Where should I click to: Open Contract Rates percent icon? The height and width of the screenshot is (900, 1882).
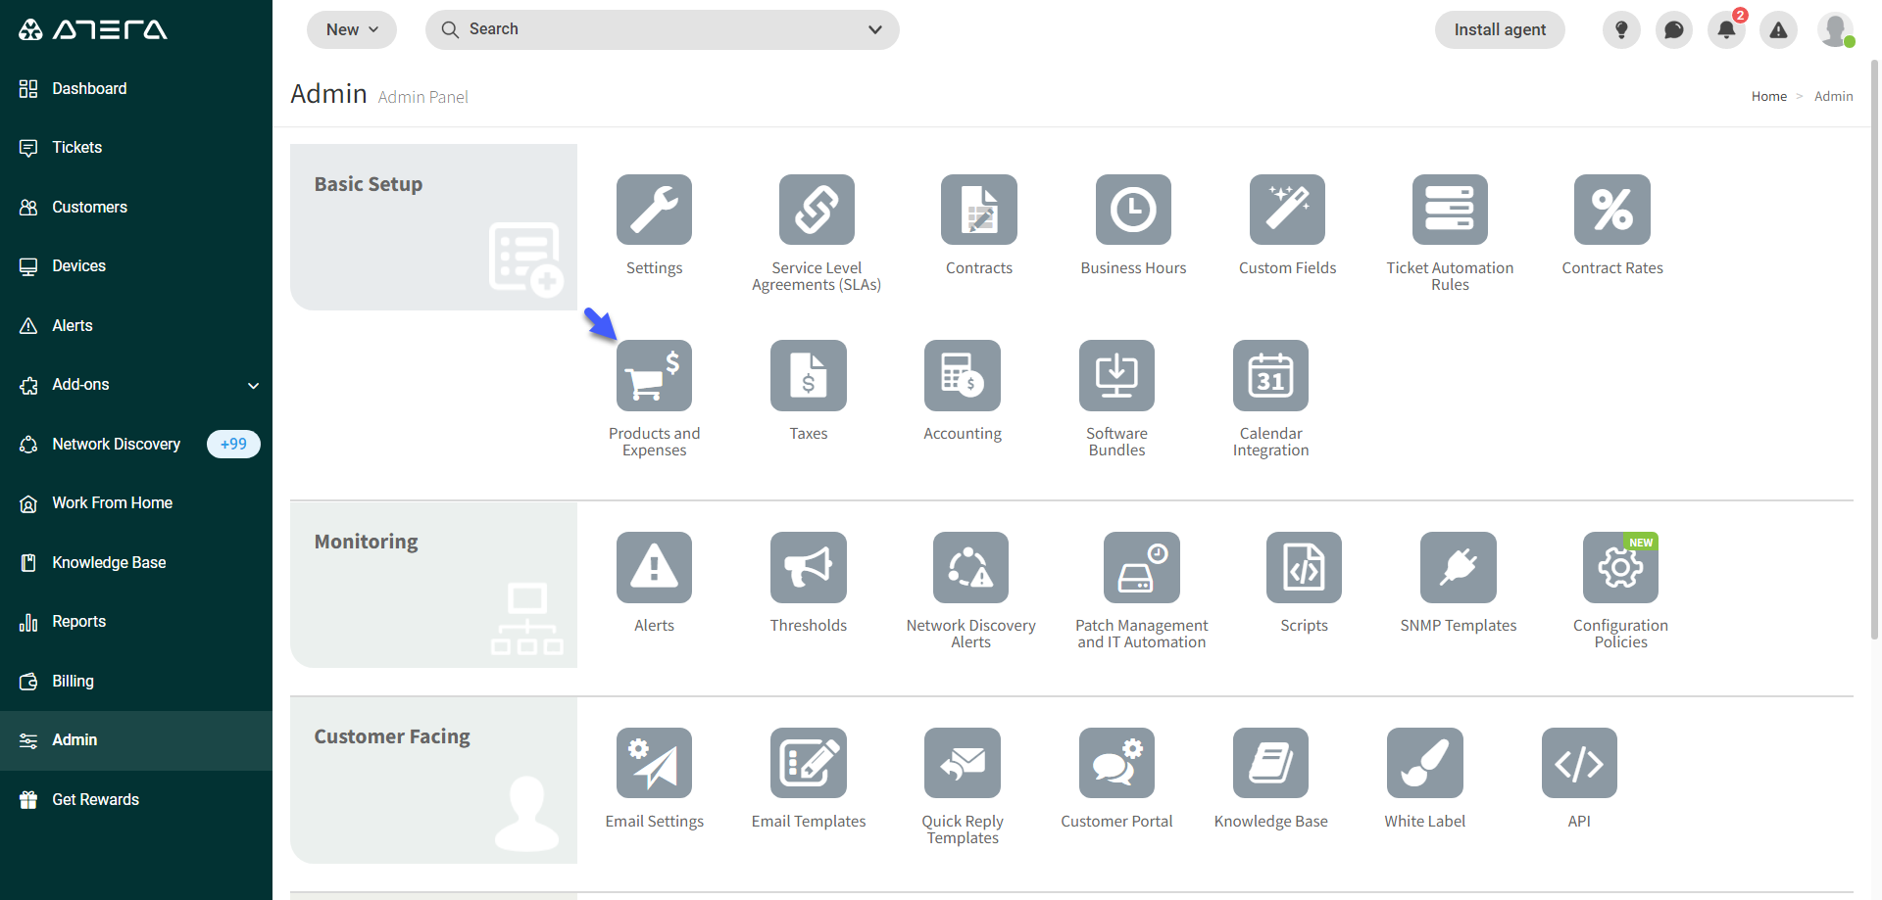(1612, 210)
